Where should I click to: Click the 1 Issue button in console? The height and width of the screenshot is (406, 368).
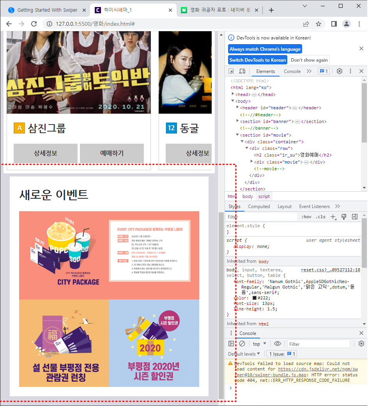click(x=282, y=354)
